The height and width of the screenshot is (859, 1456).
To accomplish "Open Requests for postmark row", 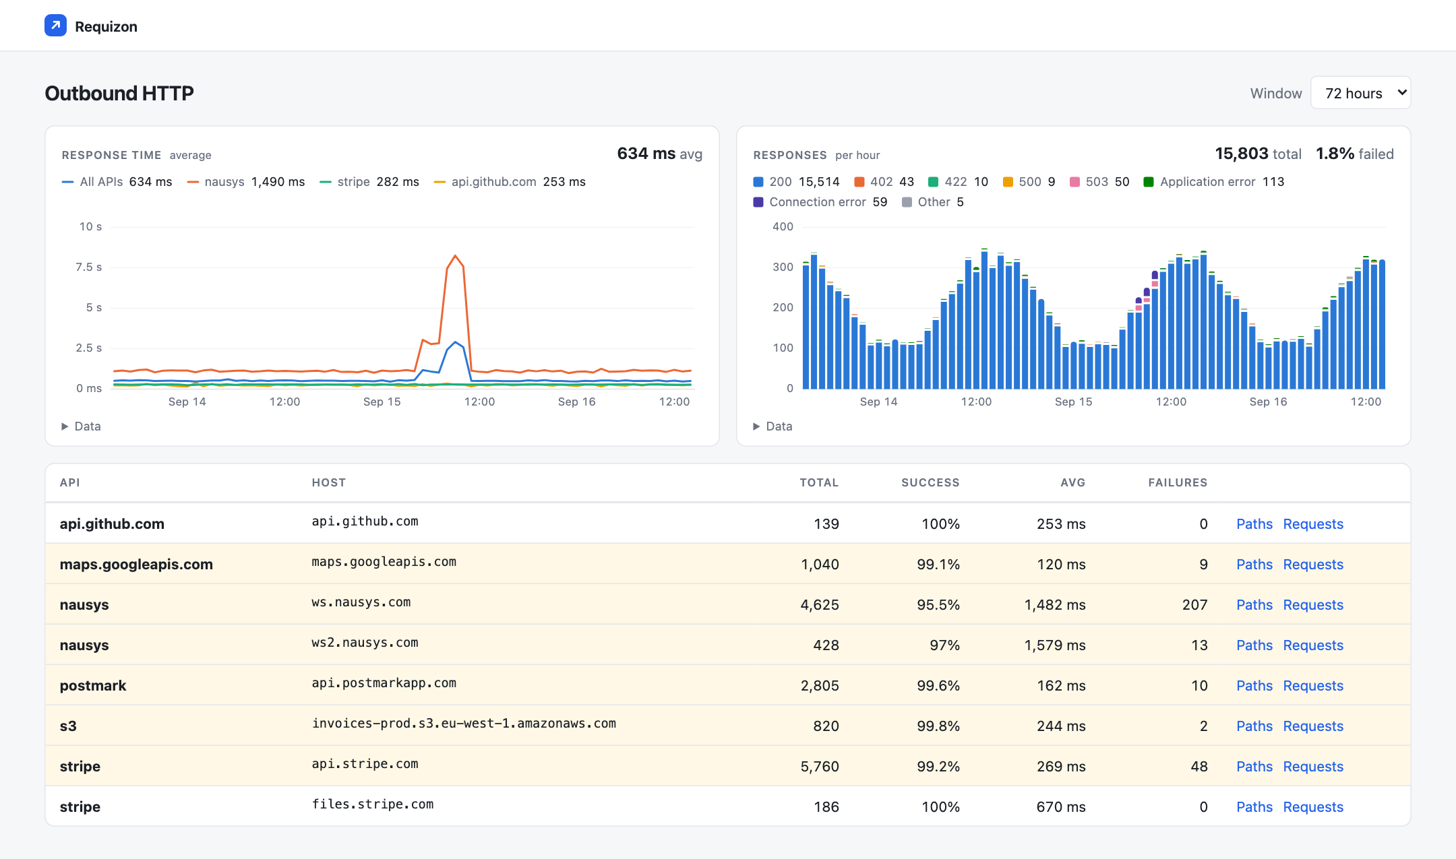I will point(1313,686).
